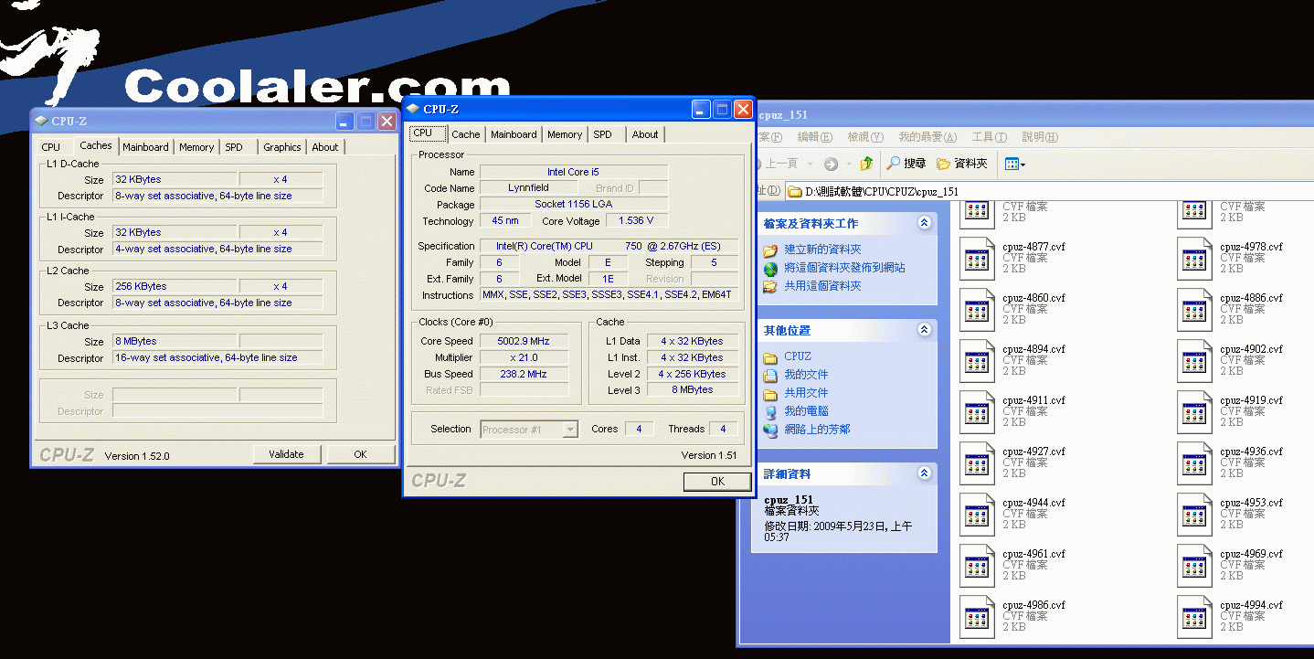Select the cpuz-4886.cvf file icon
The width and height of the screenshot is (1314, 659).
click(1194, 310)
